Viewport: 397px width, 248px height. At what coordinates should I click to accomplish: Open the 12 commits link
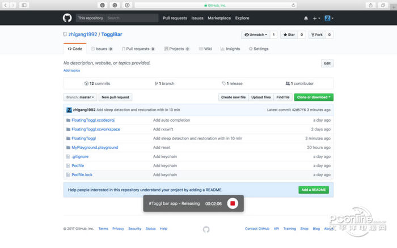pyautogui.click(x=97, y=83)
